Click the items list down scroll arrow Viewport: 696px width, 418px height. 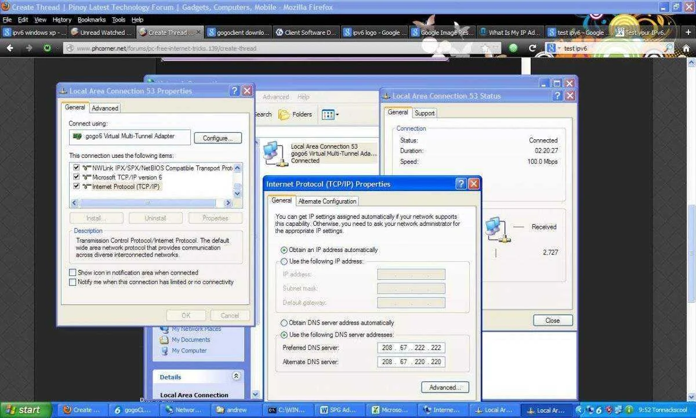tap(237, 194)
